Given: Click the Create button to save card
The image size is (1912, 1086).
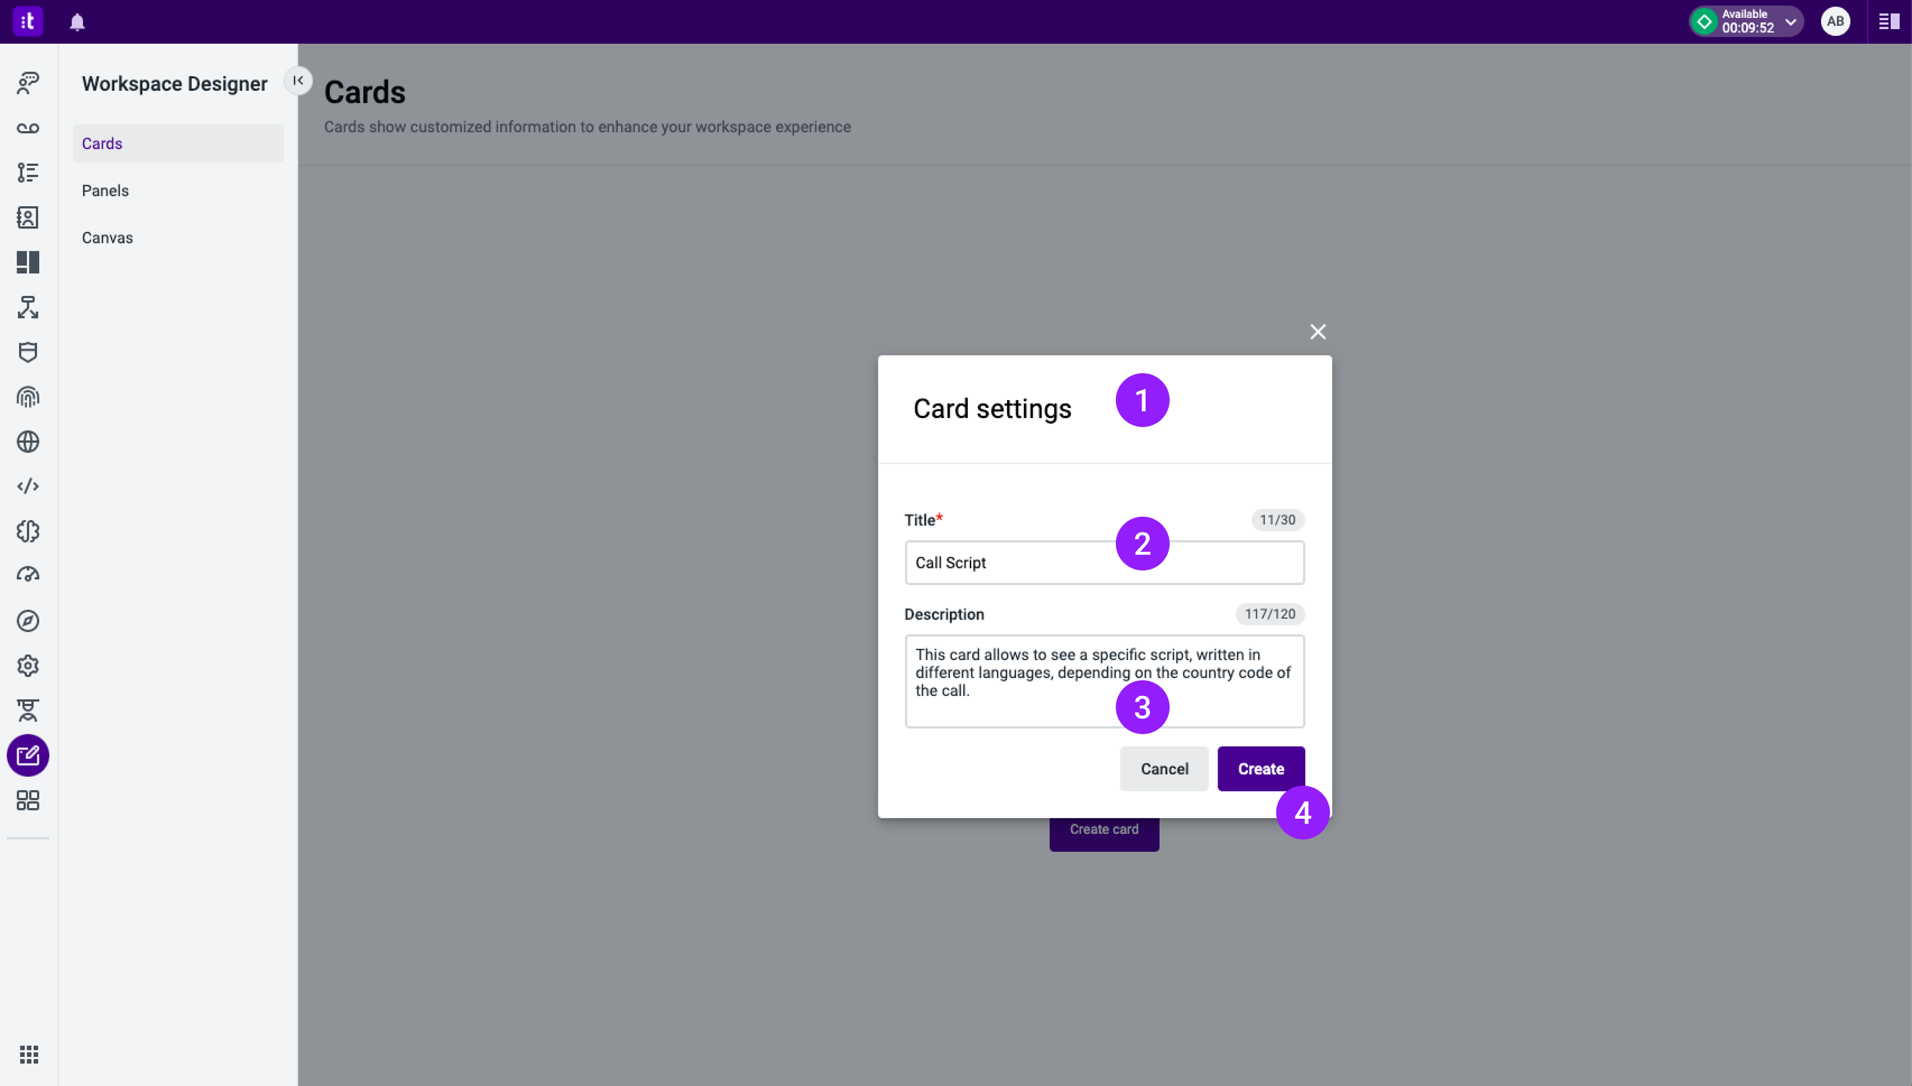Looking at the screenshot, I should click(1261, 769).
